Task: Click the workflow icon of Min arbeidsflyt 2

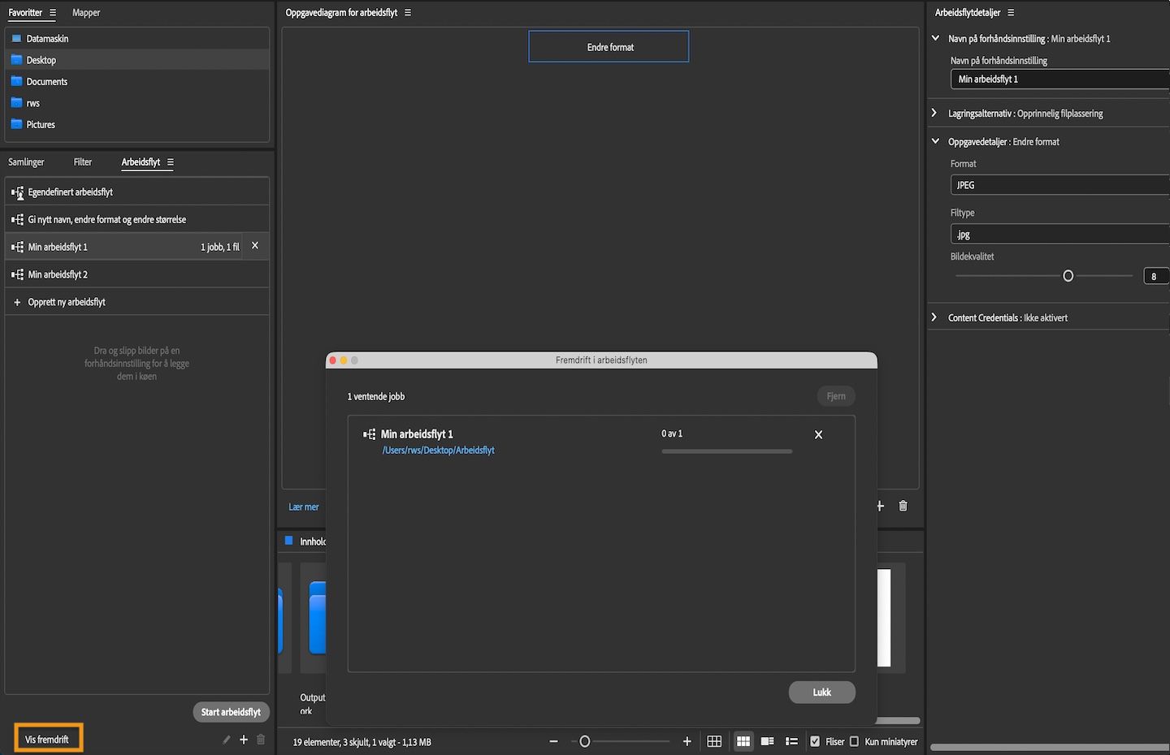Action: pyautogui.click(x=18, y=274)
